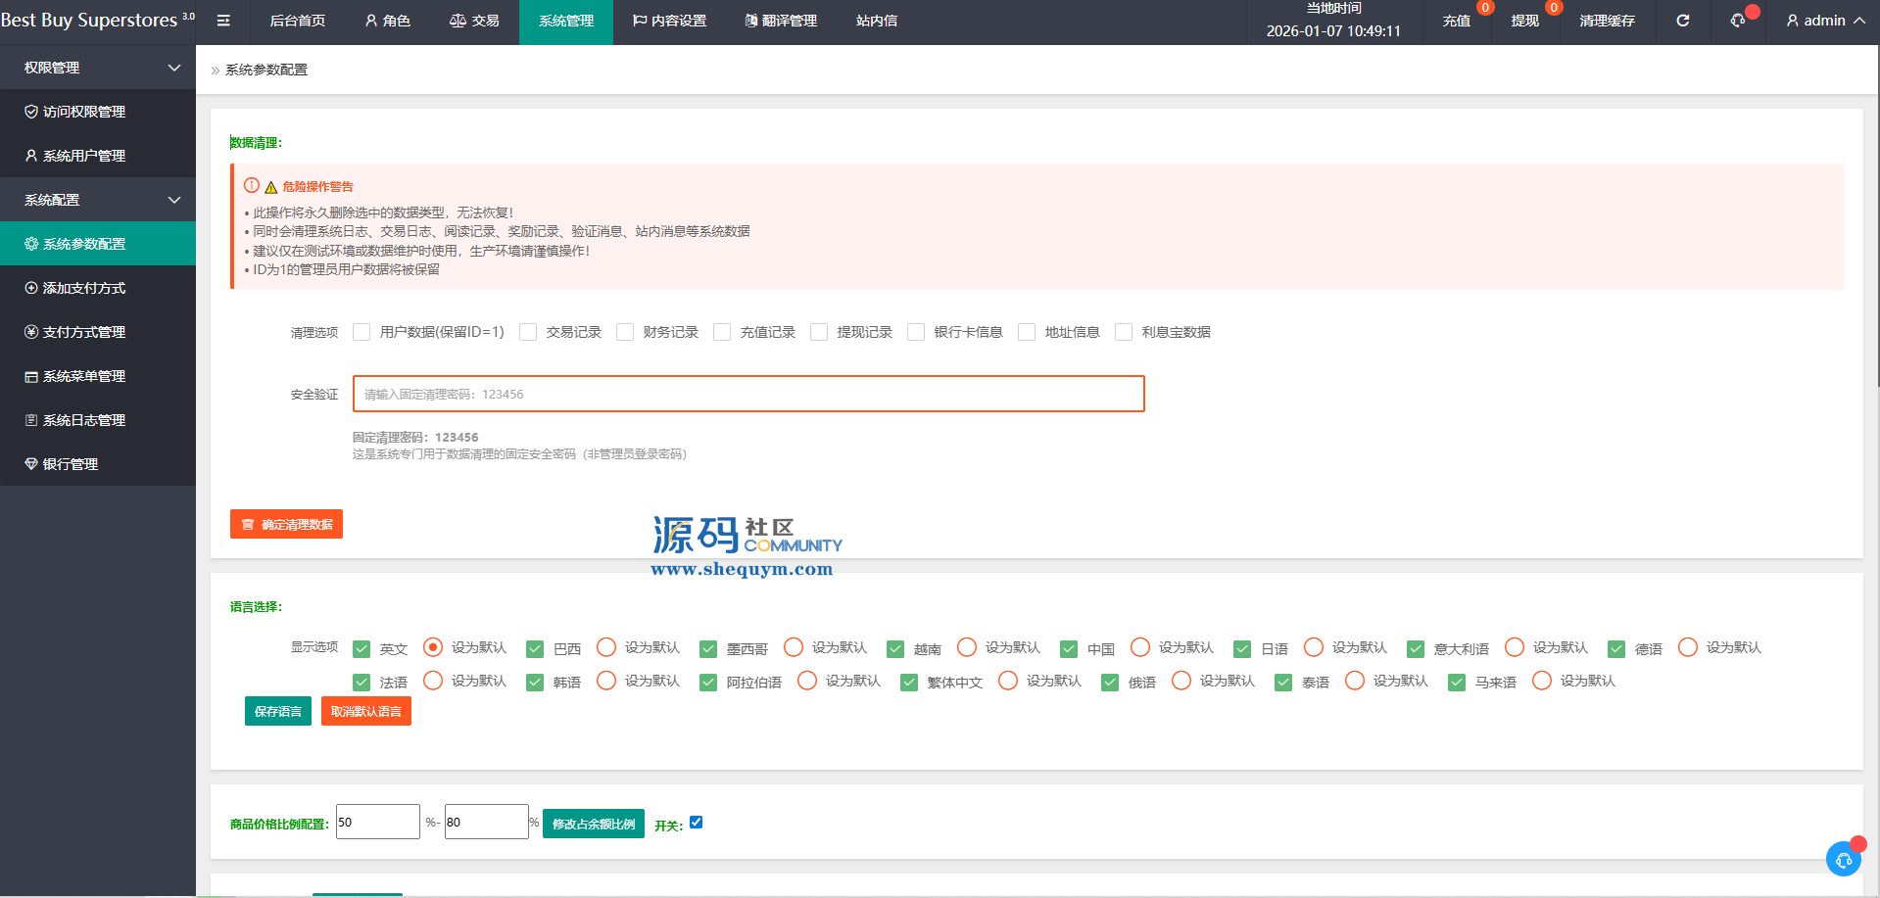This screenshot has width=1880, height=898.
Task: Click the floating support chat icon
Action: click(1843, 859)
